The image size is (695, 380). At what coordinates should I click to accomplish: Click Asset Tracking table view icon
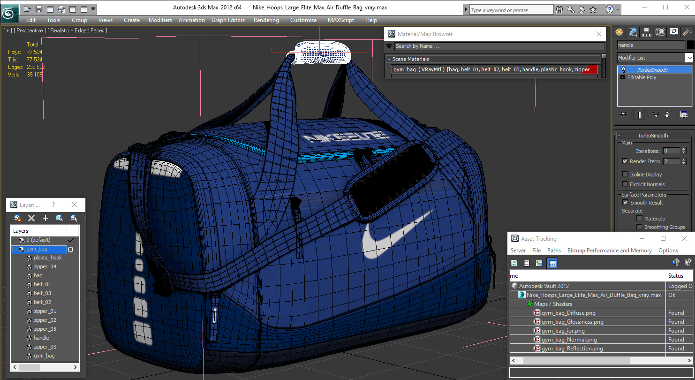pos(552,263)
